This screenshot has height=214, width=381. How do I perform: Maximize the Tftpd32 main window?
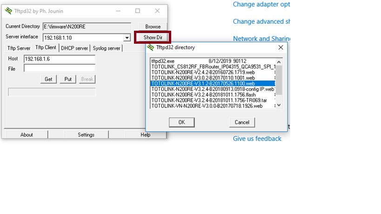[138, 11]
